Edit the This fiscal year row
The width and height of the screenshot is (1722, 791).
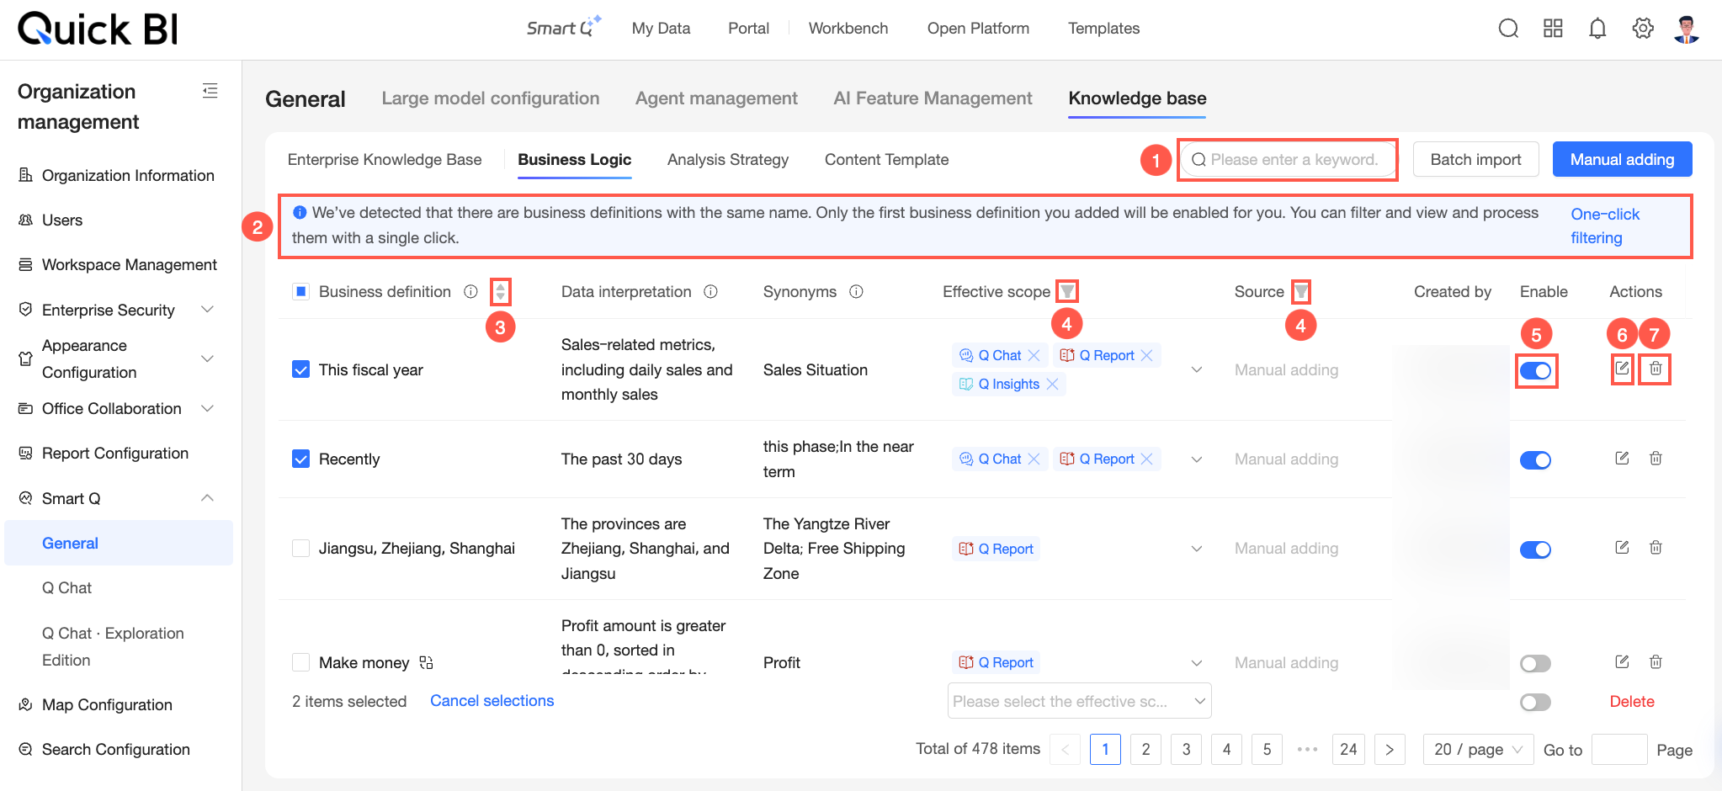pos(1622,369)
